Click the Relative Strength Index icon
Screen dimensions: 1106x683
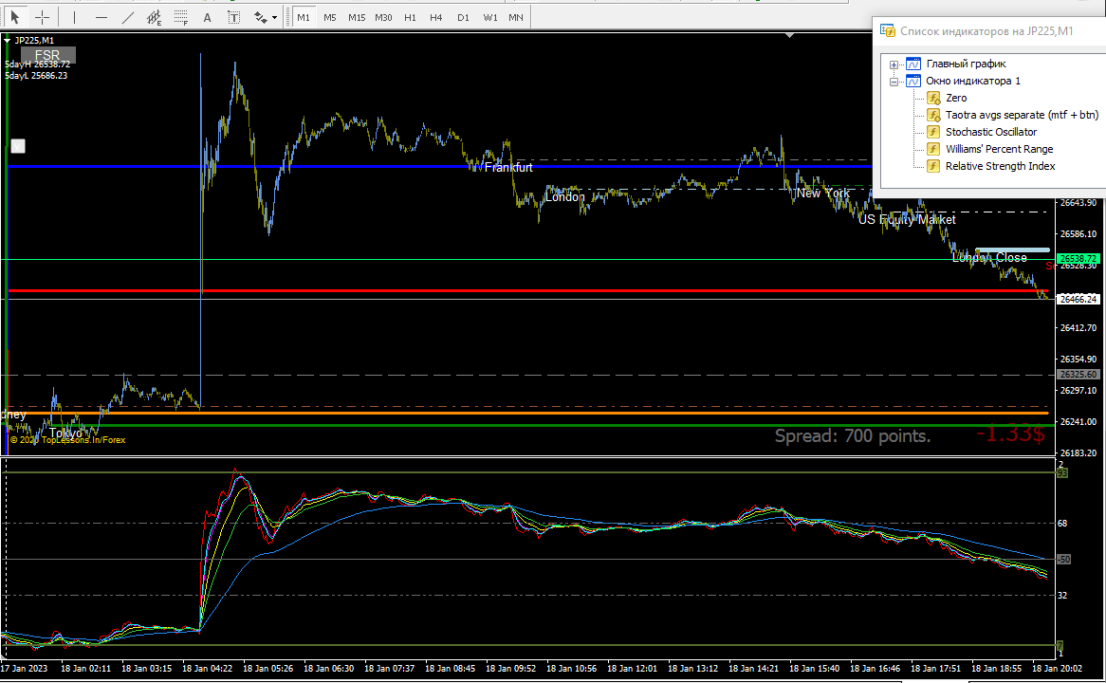pos(933,166)
